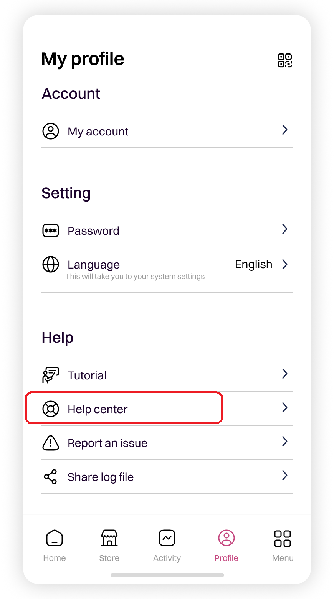Open the Tutorial row chevron
Viewport: 334px width, 599px height.
(x=284, y=374)
